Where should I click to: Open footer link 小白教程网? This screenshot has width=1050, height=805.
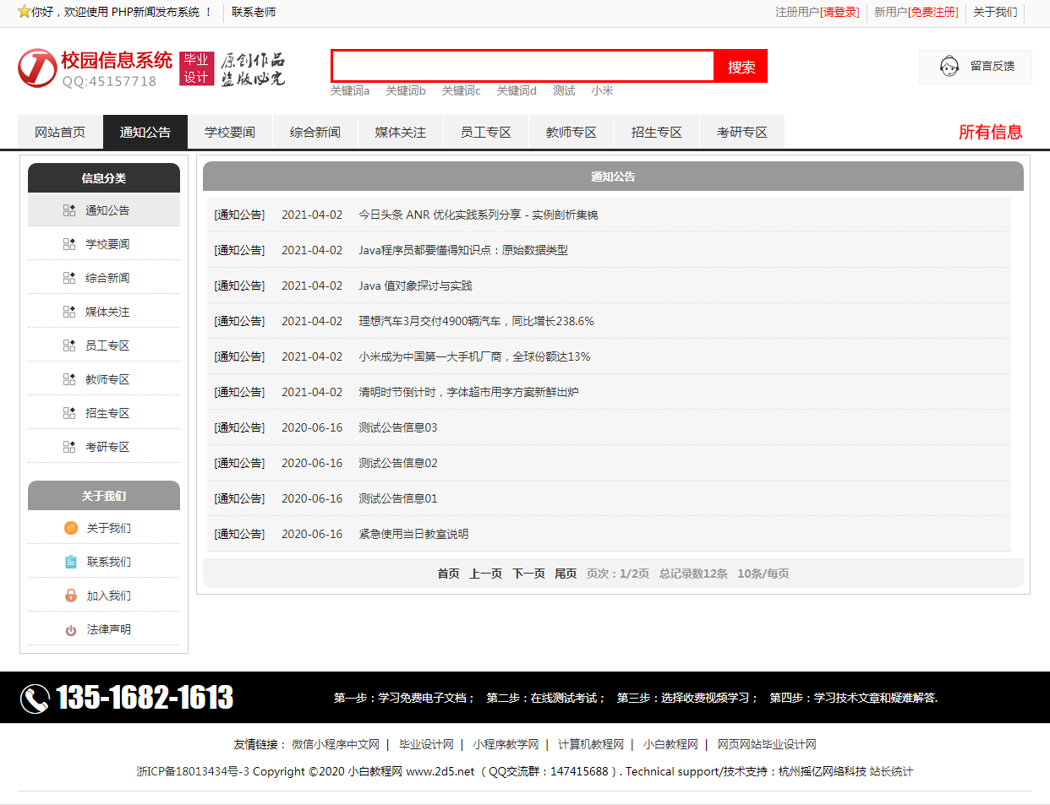670,744
